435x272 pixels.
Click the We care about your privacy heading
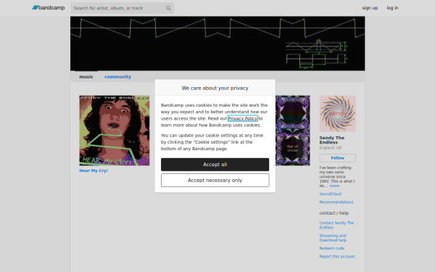(215, 88)
